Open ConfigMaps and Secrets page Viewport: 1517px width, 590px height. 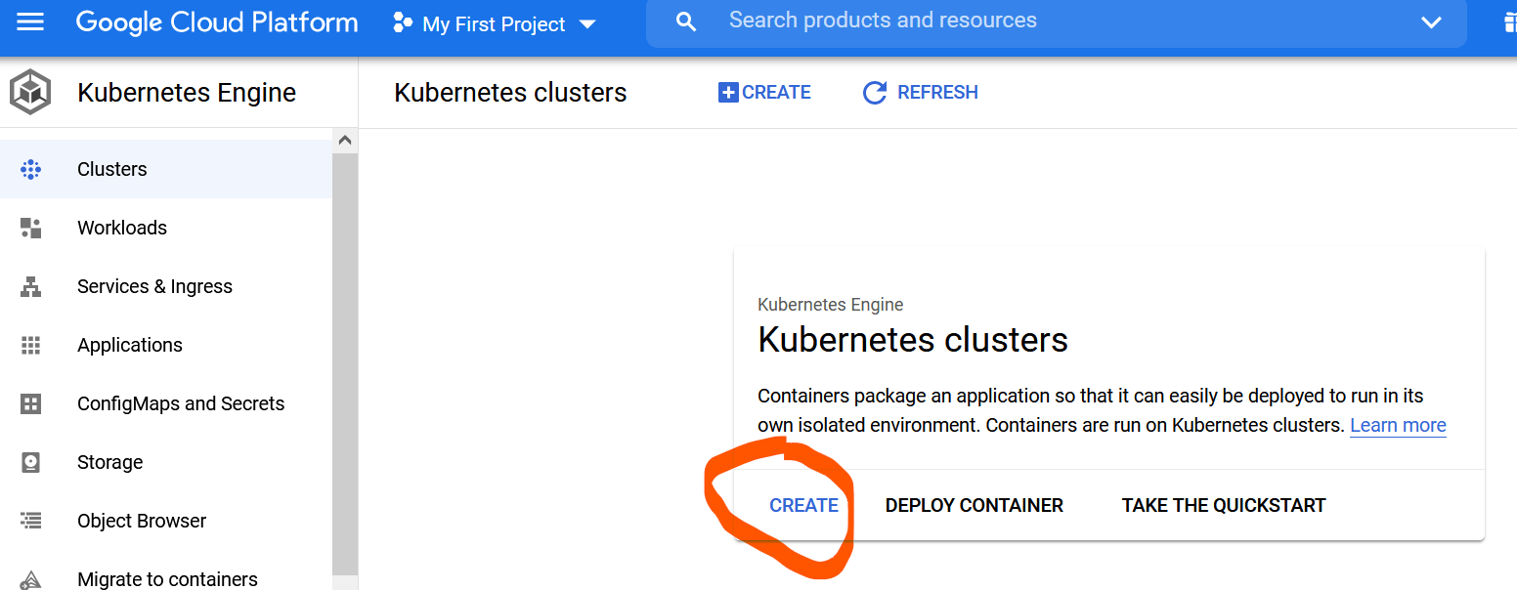point(166,403)
